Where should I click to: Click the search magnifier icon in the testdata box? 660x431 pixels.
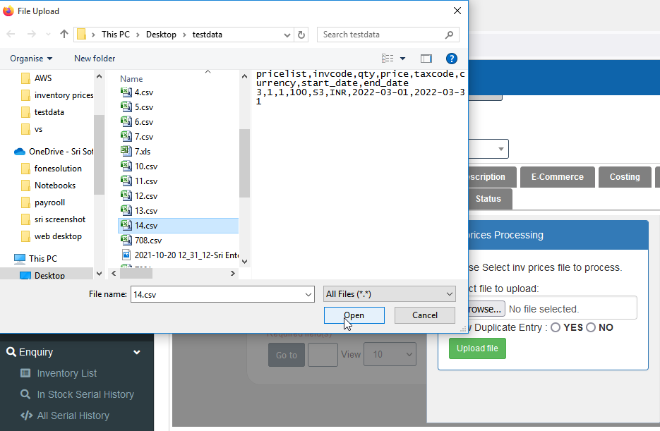pos(450,35)
